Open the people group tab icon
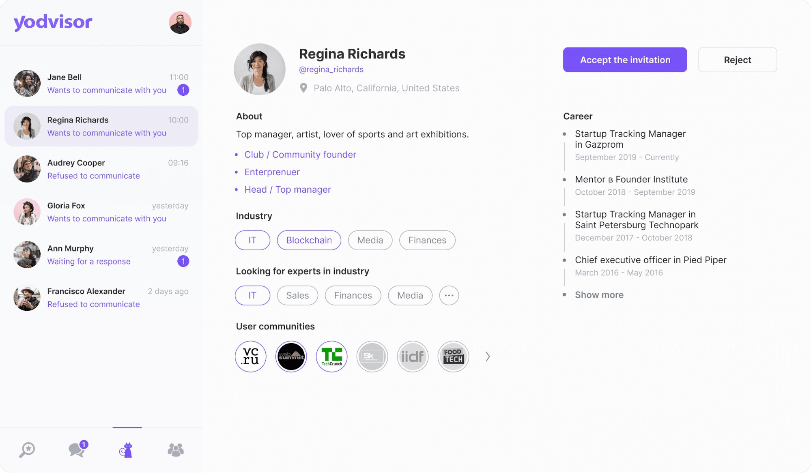Viewport: 811px width, 473px height. tap(176, 450)
